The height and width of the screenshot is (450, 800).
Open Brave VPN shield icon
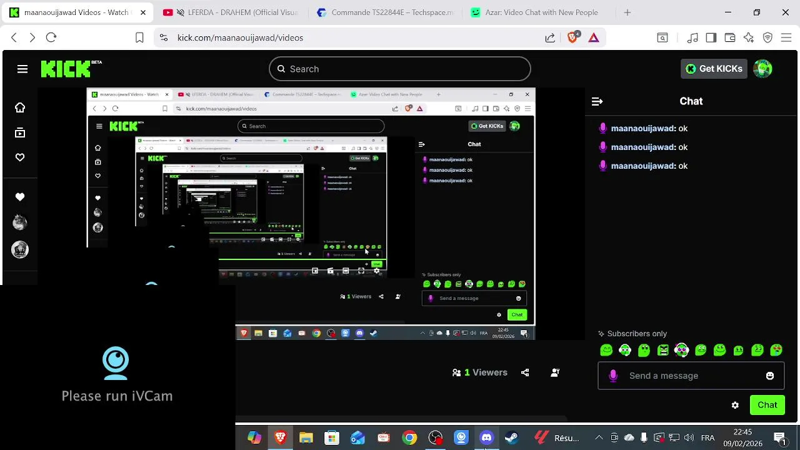pyautogui.click(x=768, y=38)
